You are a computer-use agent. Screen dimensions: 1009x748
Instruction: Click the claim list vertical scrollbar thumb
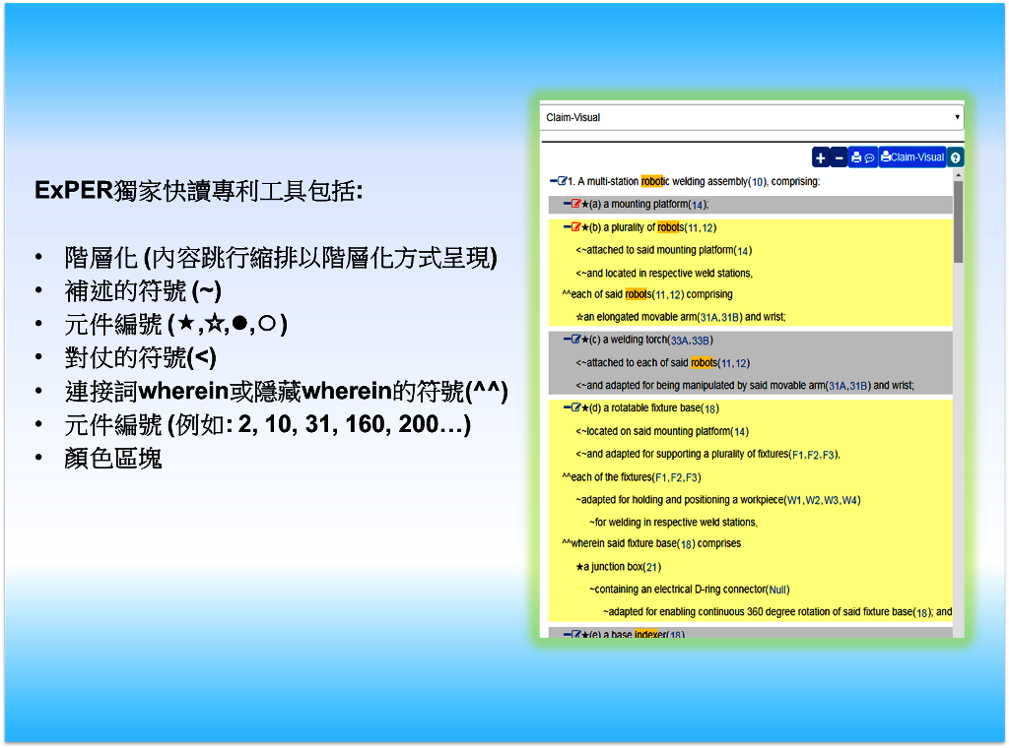pos(958,221)
